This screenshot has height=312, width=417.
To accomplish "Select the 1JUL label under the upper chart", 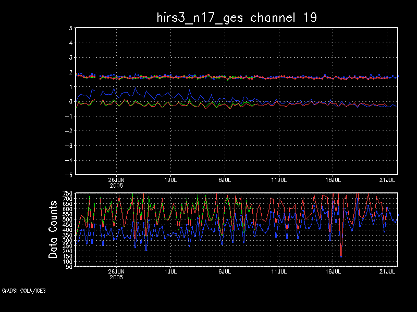I will tap(170, 179).
